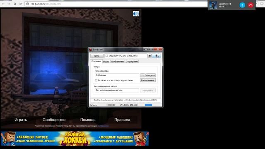Open the Skype caller avatar
265x149 pixels.
pyautogui.click(x=213, y=5)
